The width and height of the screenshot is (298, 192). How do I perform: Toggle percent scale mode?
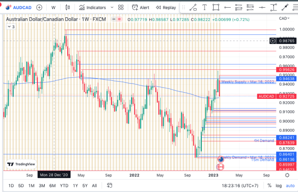pos(269,185)
